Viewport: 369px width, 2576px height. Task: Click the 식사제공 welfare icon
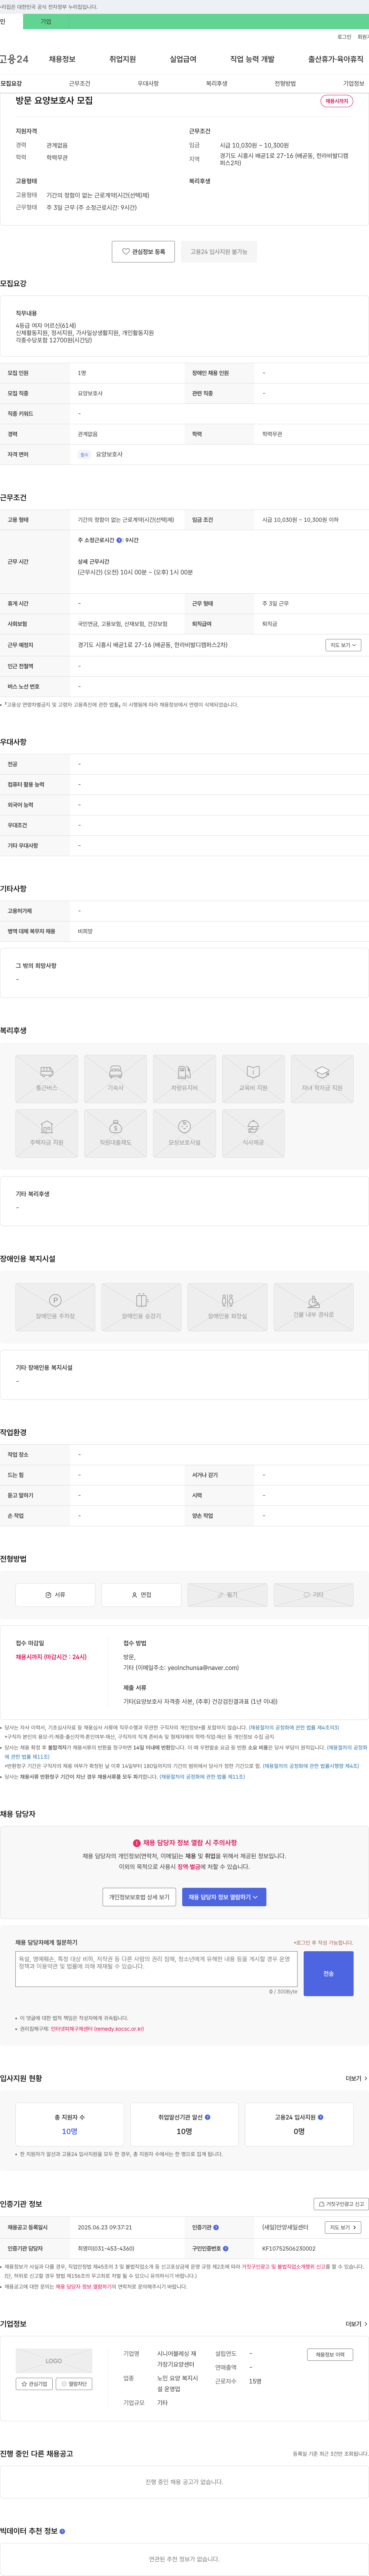(253, 1133)
